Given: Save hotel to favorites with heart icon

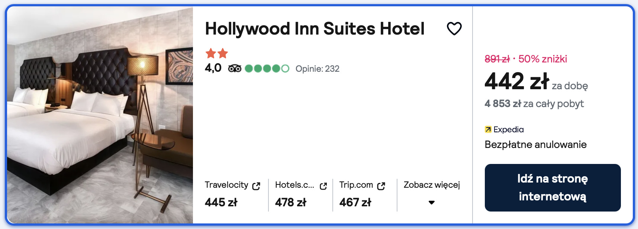Looking at the screenshot, I should 454,29.
